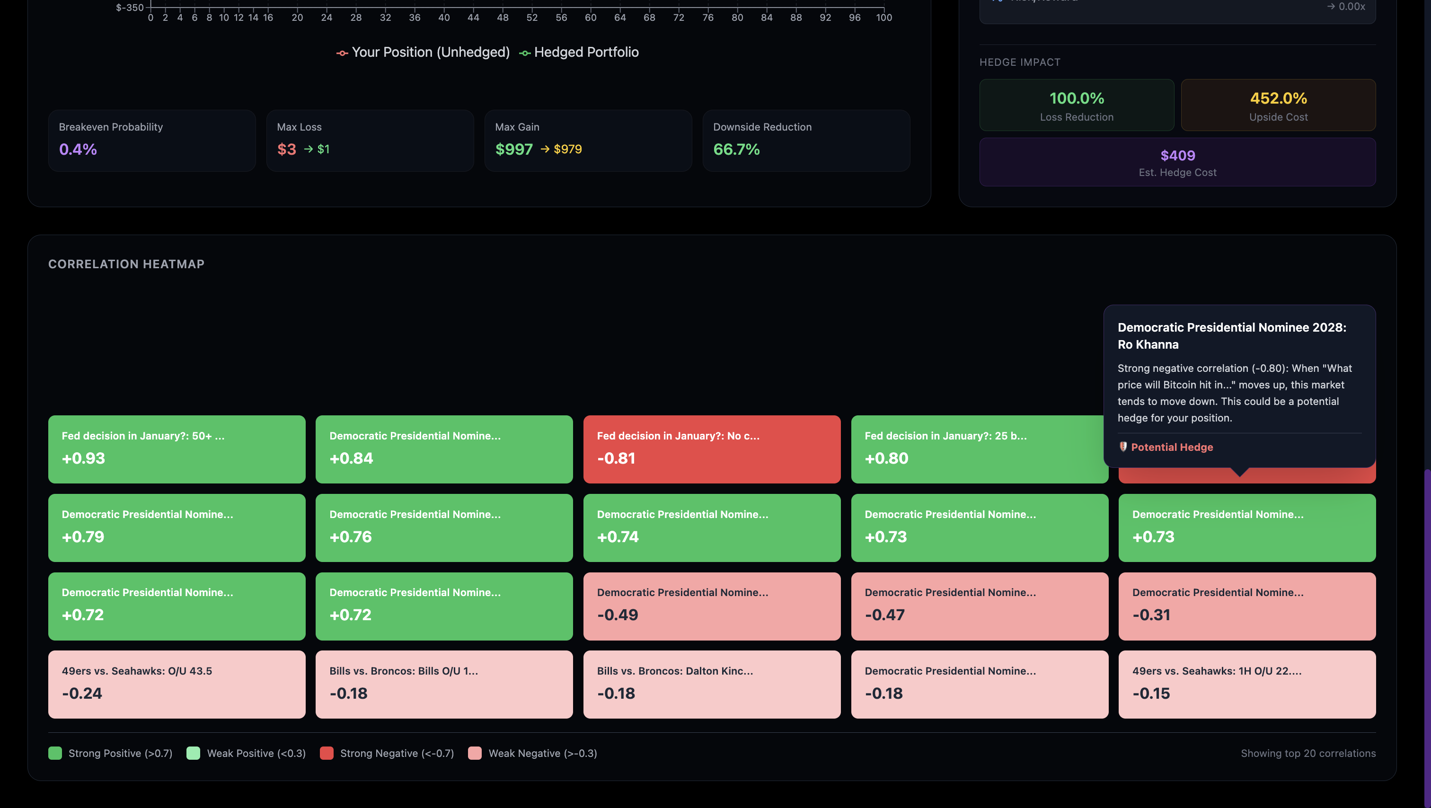Click the arrow icon in Max Gain card
The width and height of the screenshot is (1431, 808).
(545, 149)
